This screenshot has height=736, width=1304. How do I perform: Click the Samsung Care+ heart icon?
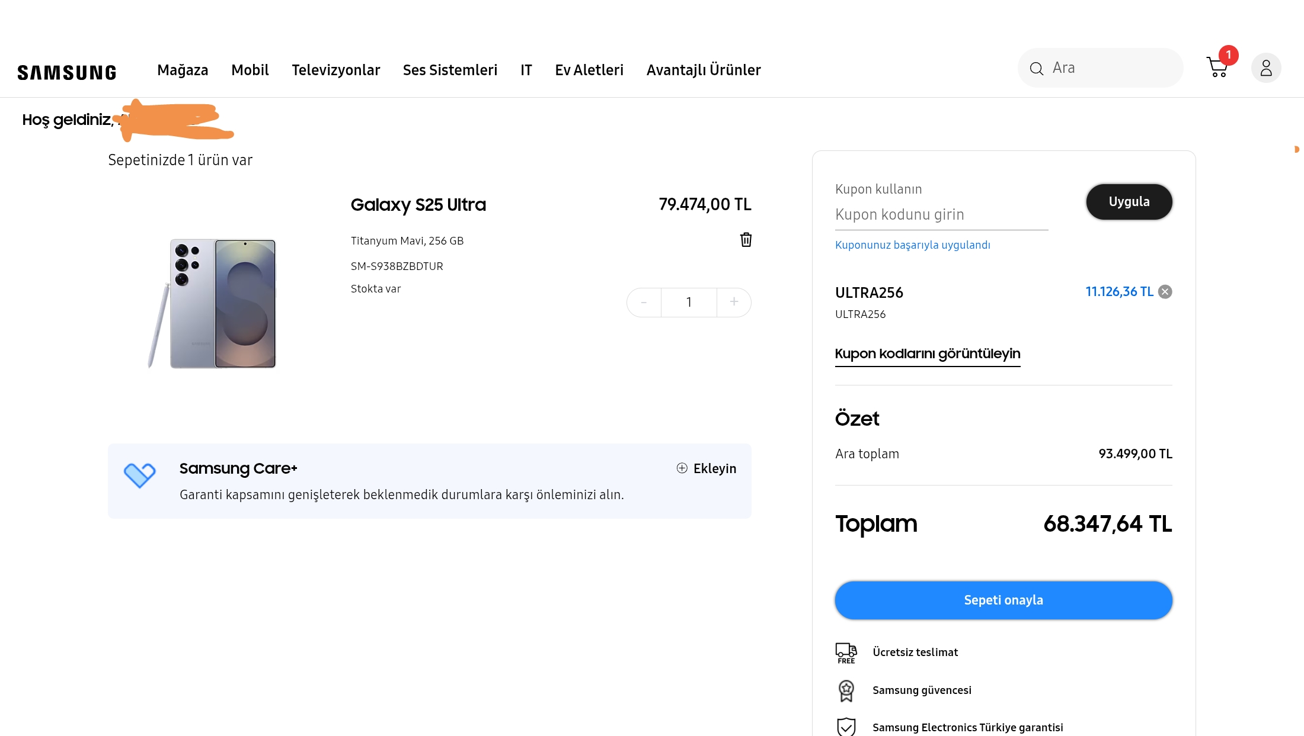pyautogui.click(x=140, y=475)
